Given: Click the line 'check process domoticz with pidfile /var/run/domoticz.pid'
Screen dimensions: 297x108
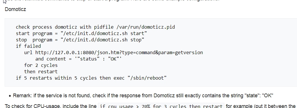Looking at the screenshot, I should click(x=95, y=27).
